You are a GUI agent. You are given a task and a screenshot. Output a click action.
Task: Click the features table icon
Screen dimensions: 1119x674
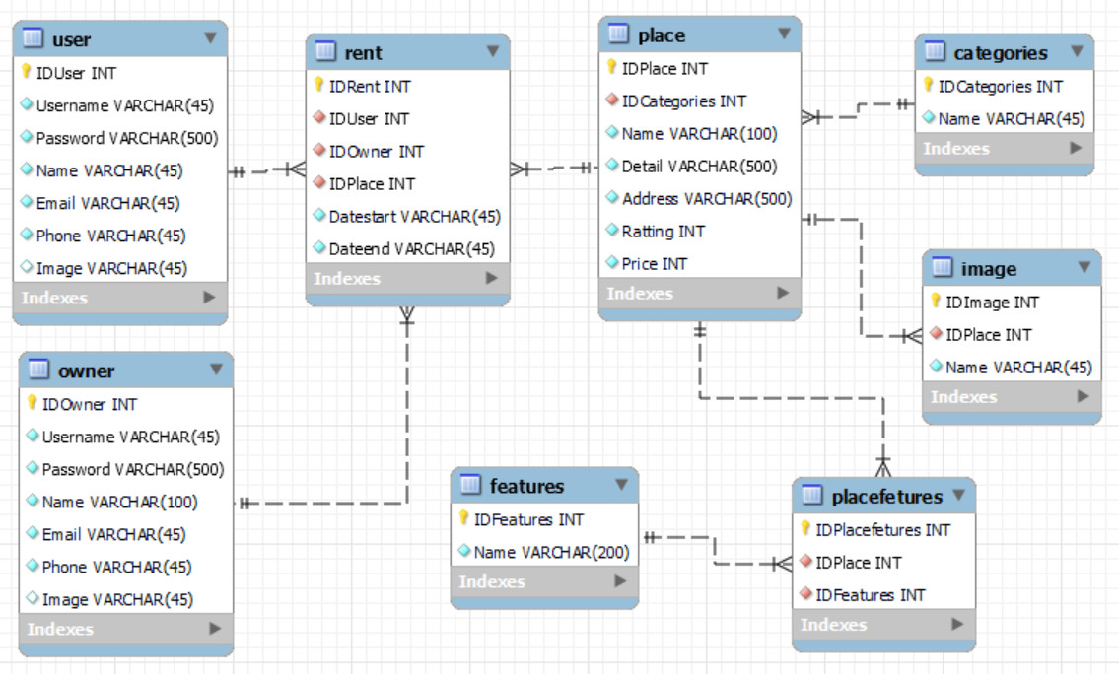coord(470,485)
